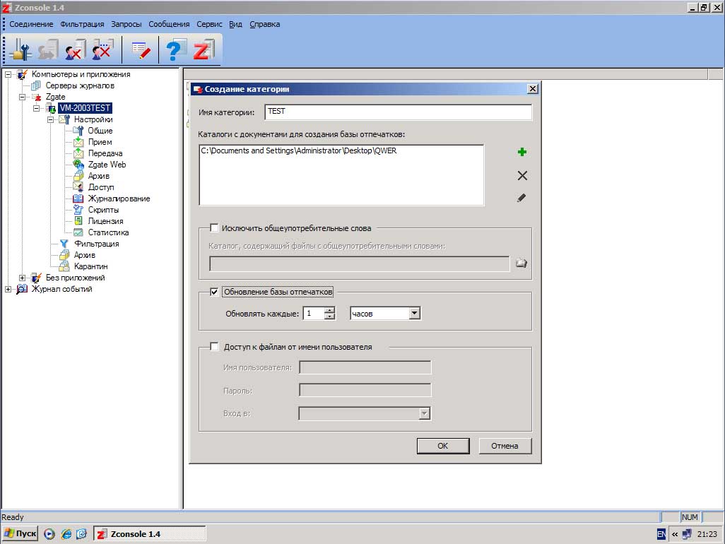Open Архив under Настройки
Screen dimensions: 725x544
tap(98, 176)
